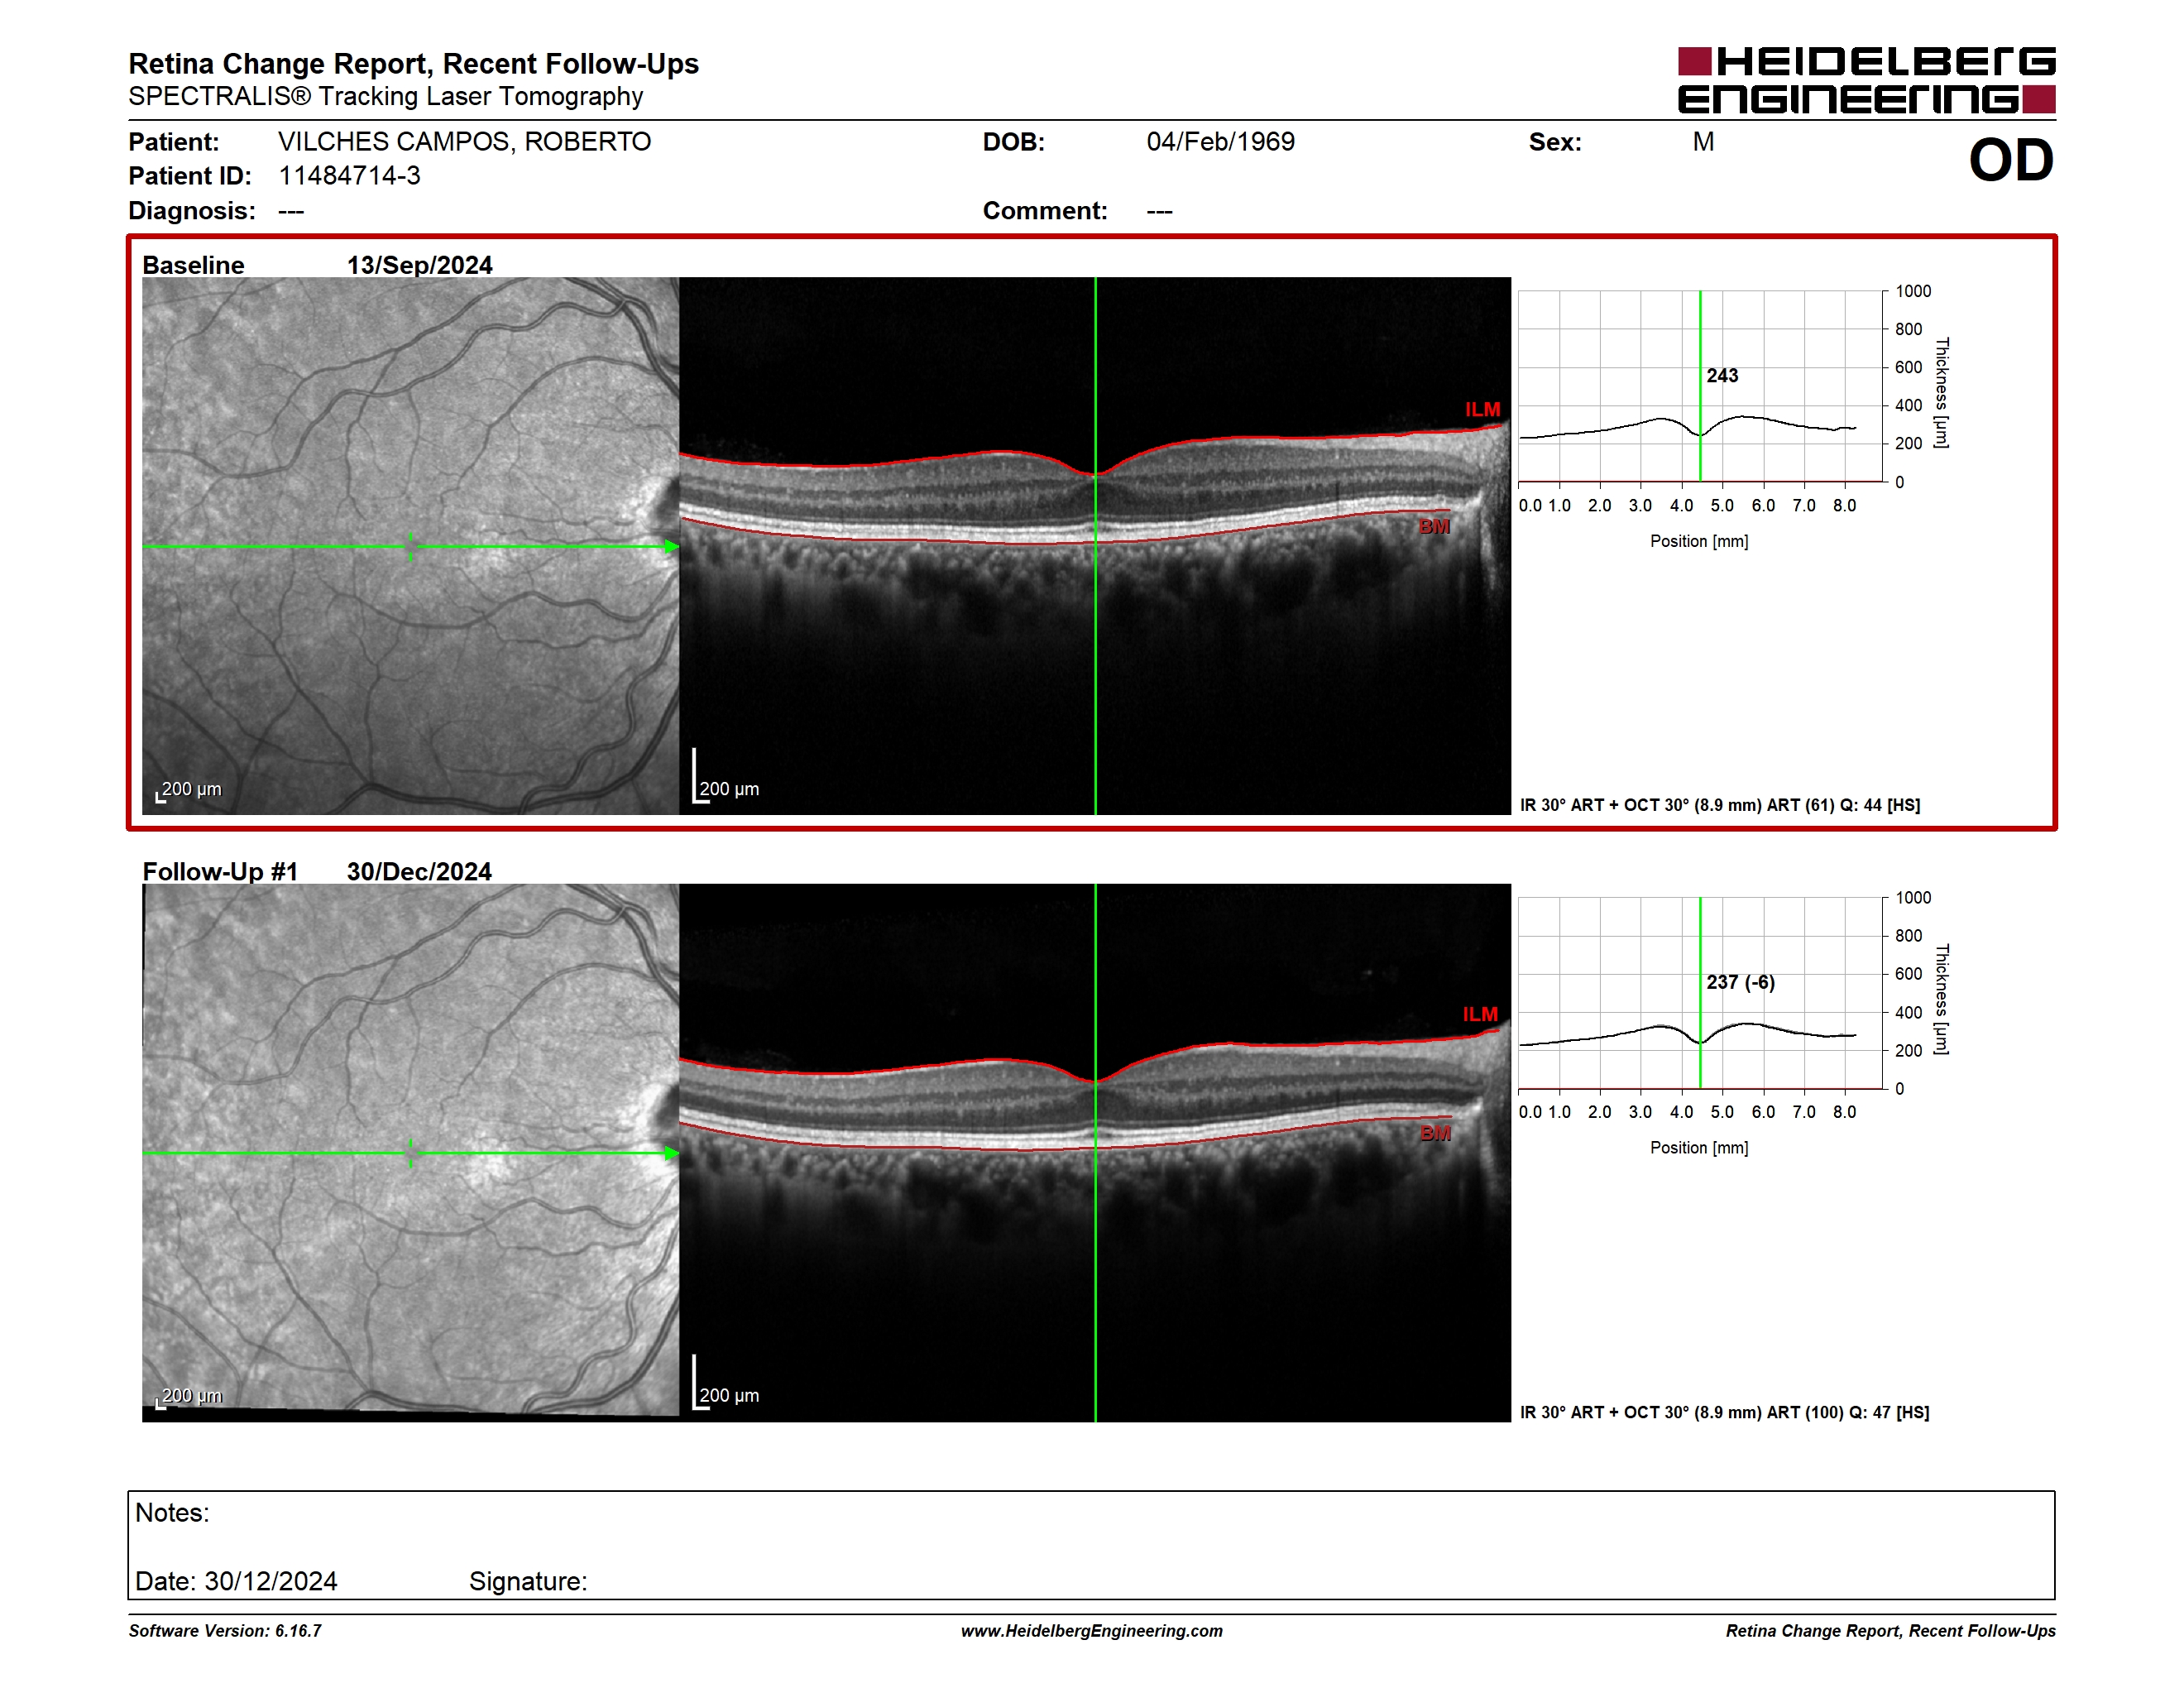
Task: Click the Follow-Up #1 heading label
Action: point(220,871)
